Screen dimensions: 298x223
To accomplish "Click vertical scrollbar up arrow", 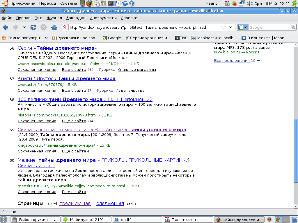I will (296, 45).
